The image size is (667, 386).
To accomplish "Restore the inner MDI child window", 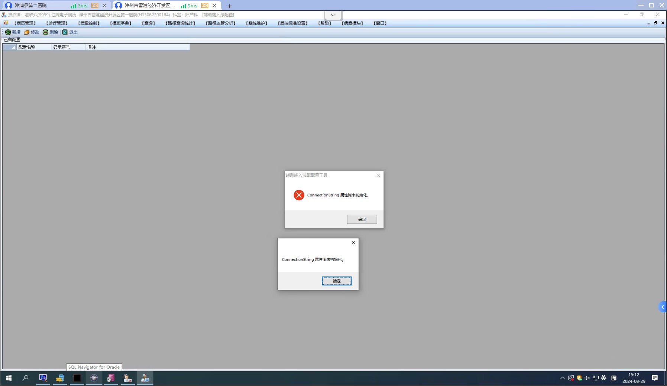I will pos(655,23).
